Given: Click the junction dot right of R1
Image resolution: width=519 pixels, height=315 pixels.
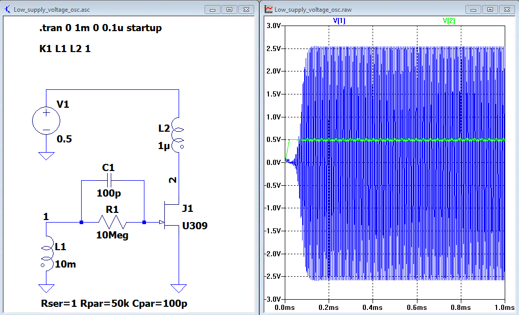Looking at the screenshot, I should 144,222.
